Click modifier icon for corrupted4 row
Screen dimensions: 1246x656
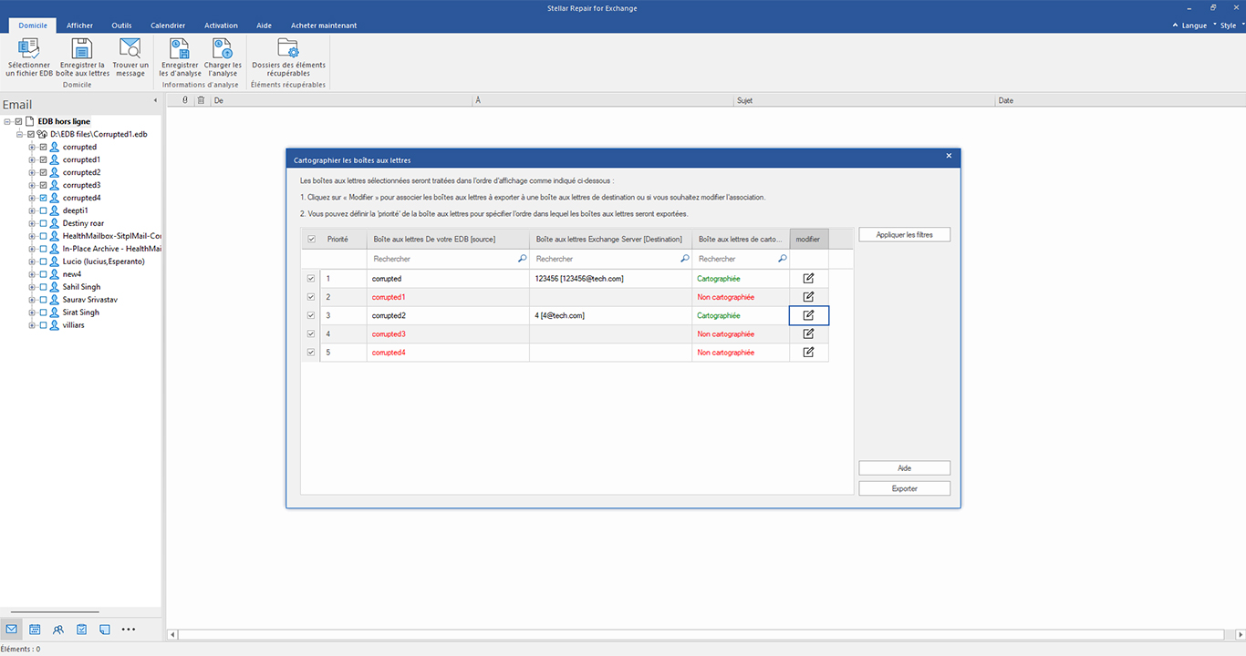tap(808, 353)
